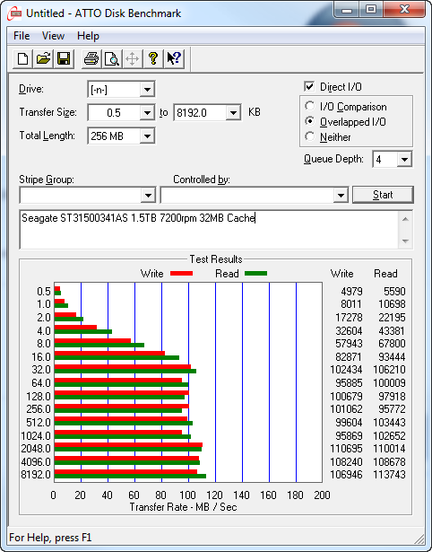Click the Start benchmark button
The height and width of the screenshot is (552, 432).
click(383, 195)
